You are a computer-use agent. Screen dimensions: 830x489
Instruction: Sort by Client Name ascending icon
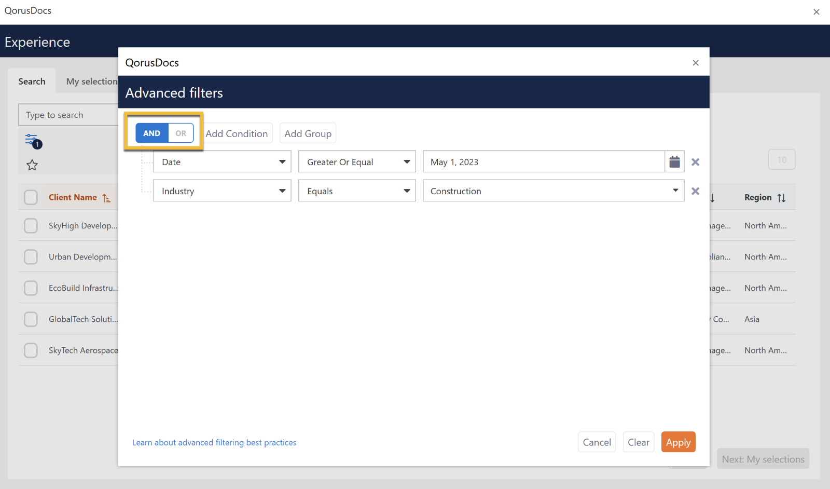tap(106, 198)
